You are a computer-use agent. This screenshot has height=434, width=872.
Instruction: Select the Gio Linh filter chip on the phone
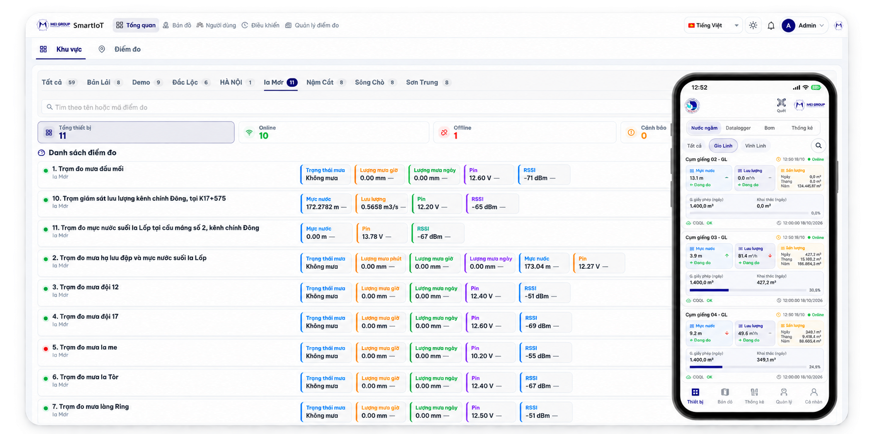(x=723, y=146)
